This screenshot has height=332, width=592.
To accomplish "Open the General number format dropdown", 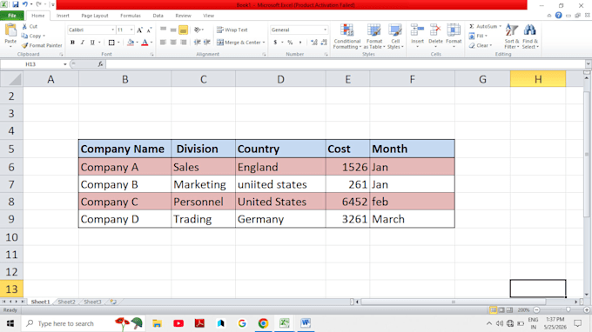I will click(x=325, y=30).
